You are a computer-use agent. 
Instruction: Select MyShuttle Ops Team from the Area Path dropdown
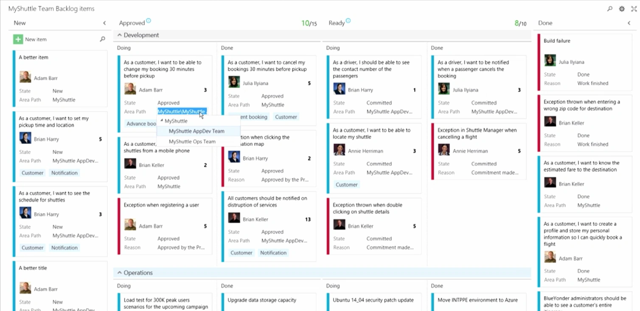191,141
